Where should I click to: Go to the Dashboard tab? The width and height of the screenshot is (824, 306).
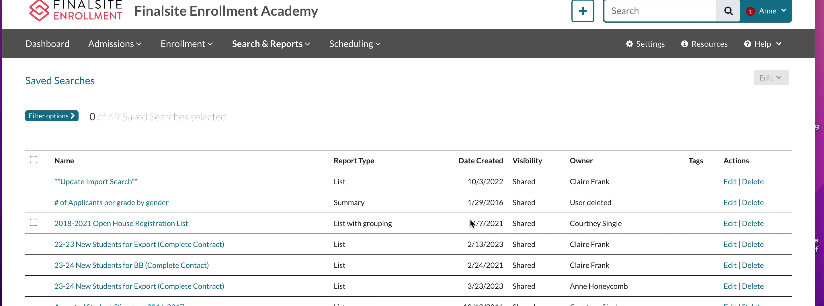(x=47, y=44)
